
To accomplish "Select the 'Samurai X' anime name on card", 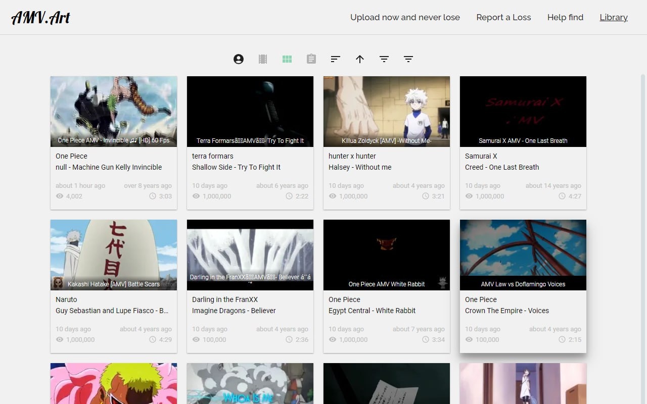I will tap(481, 156).
